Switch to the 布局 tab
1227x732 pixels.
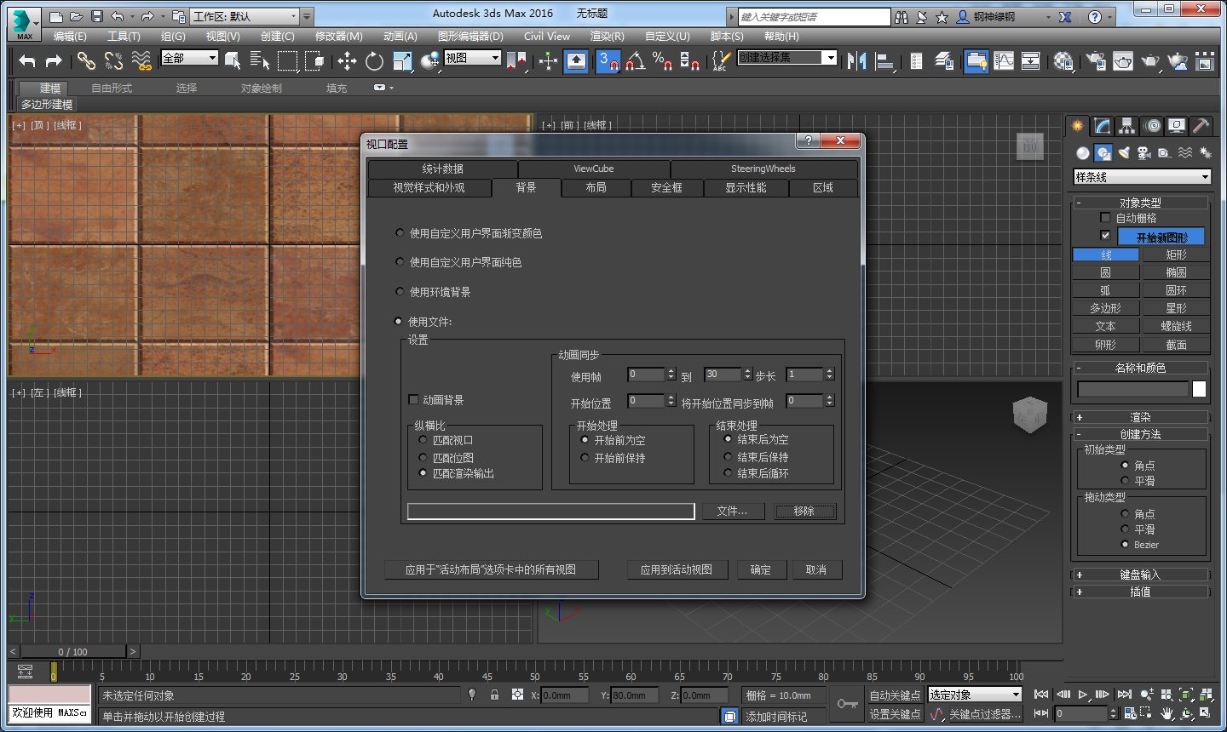tap(596, 187)
